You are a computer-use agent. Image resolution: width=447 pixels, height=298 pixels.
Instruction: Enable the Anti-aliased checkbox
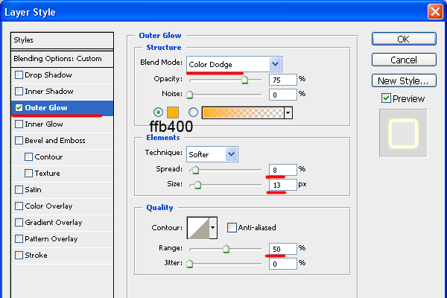[232, 227]
